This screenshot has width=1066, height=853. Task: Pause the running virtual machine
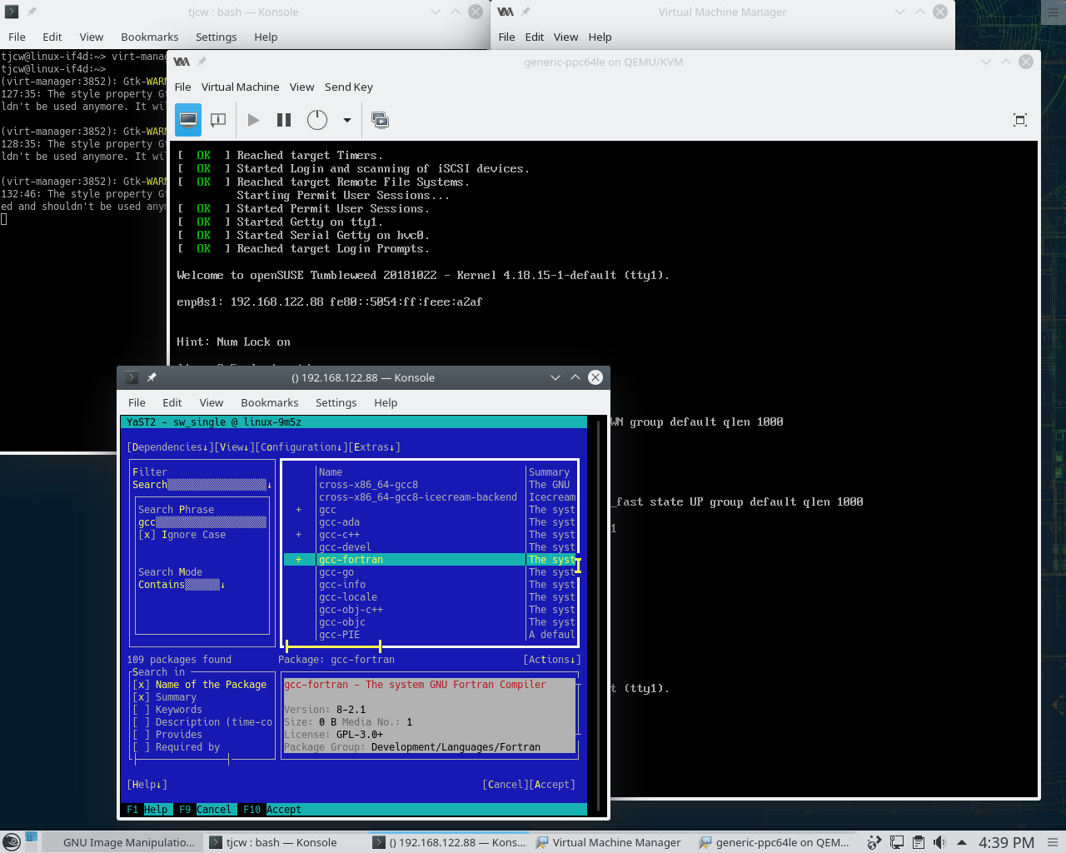283,120
